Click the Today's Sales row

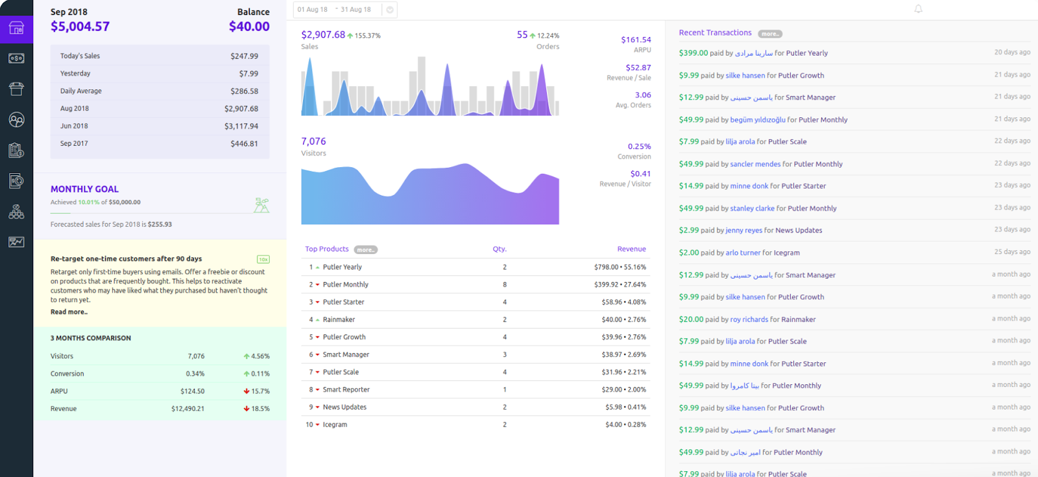point(160,56)
